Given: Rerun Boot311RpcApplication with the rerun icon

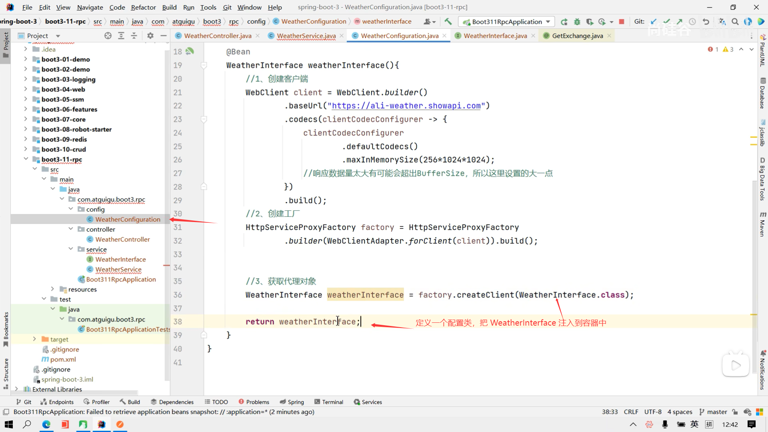Looking at the screenshot, I should click(x=564, y=22).
